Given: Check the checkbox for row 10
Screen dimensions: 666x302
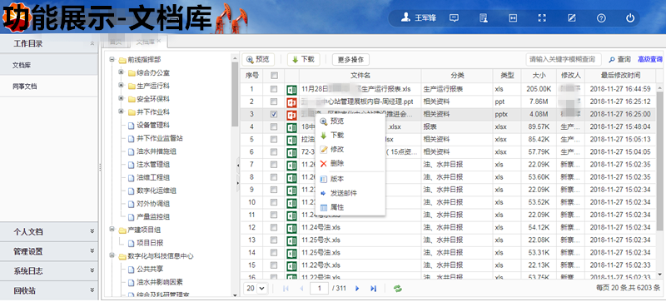Looking at the screenshot, I should point(274,203).
